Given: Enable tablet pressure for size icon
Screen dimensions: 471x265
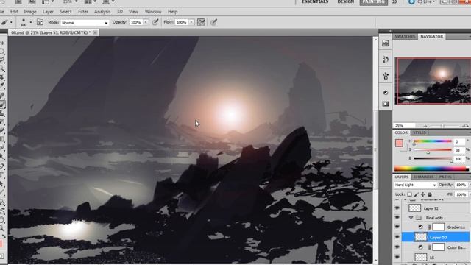Looking at the screenshot, I should (x=213, y=22).
